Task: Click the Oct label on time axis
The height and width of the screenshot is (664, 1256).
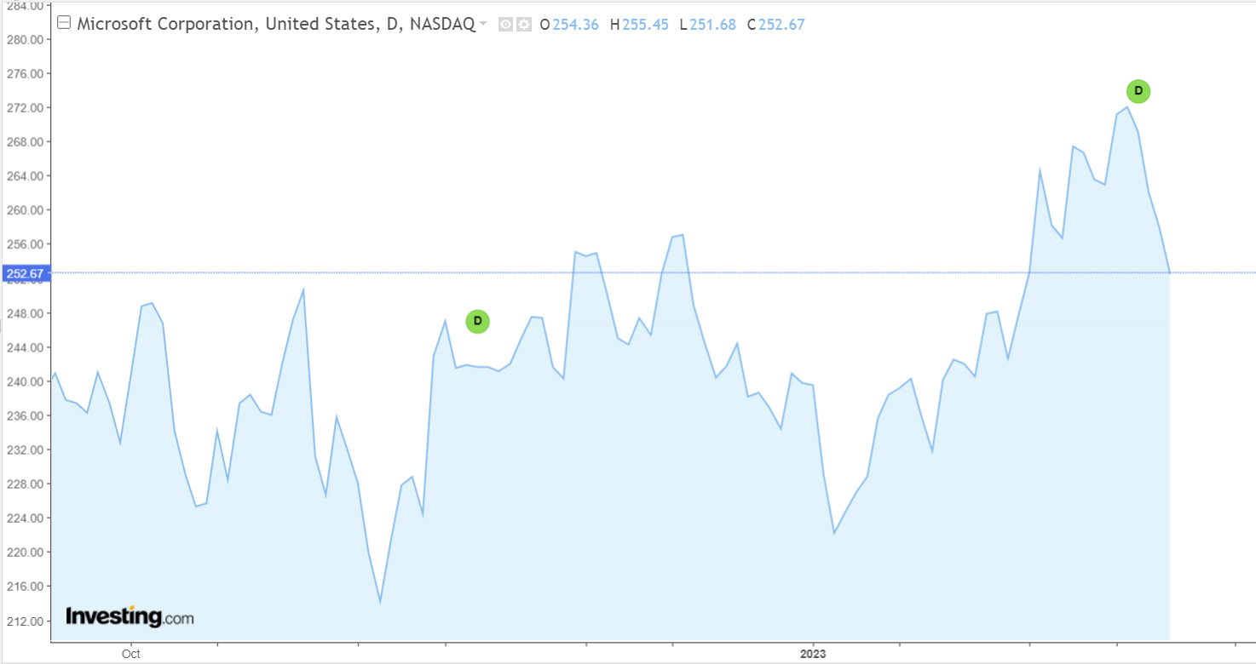Action: 131,655
